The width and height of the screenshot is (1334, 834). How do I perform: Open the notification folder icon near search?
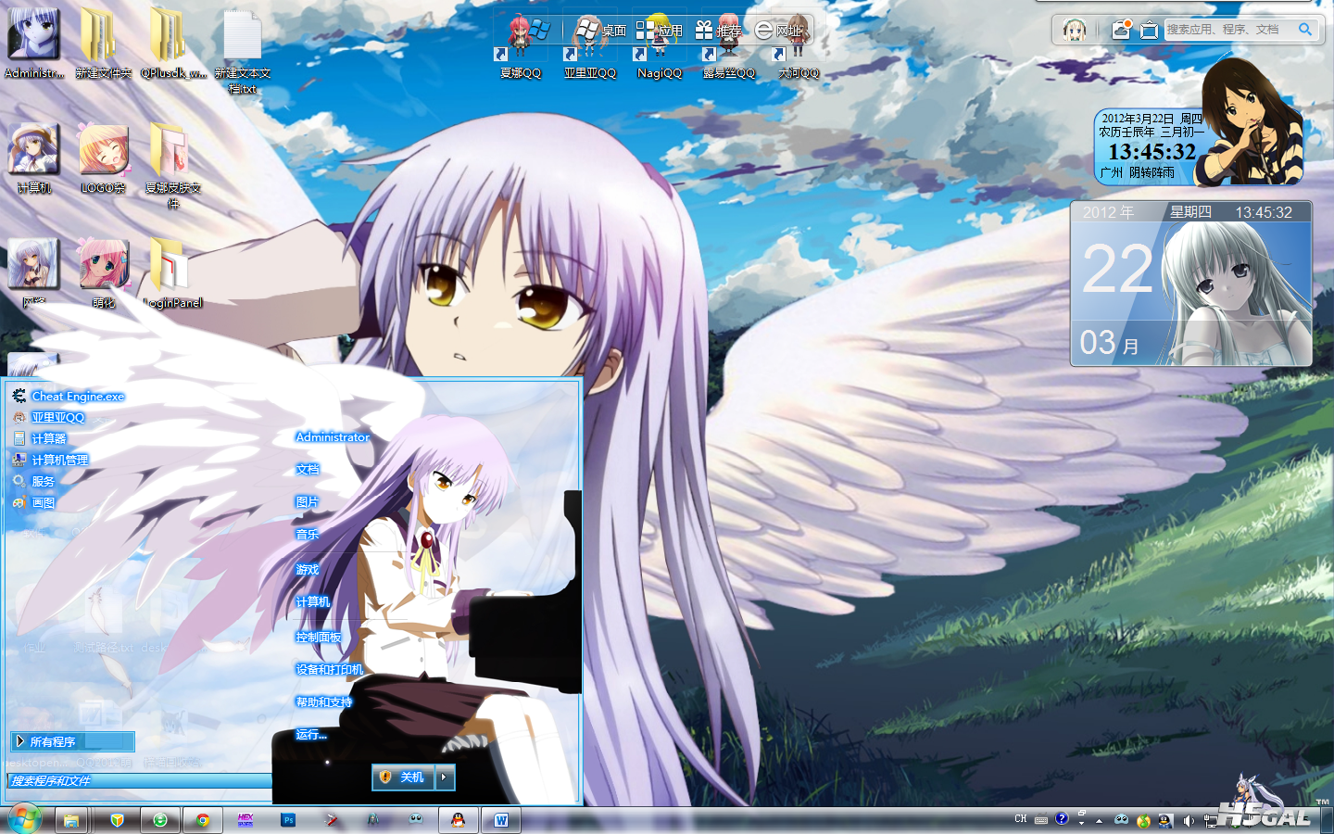[1121, 30]
